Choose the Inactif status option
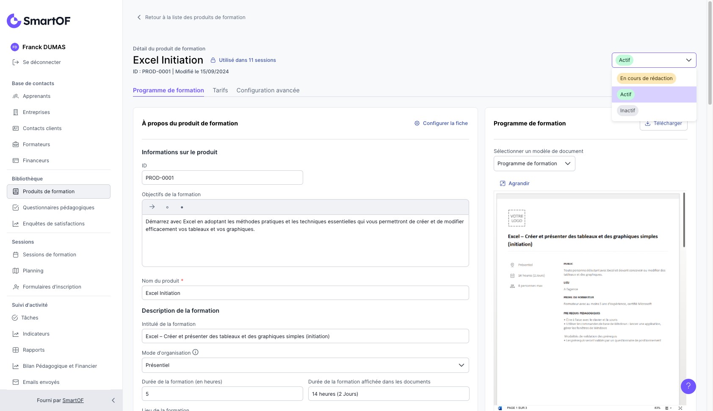Image resolution: width=713 pixels, height=411 pixels. pyautogui.click(x=627, y=111)
